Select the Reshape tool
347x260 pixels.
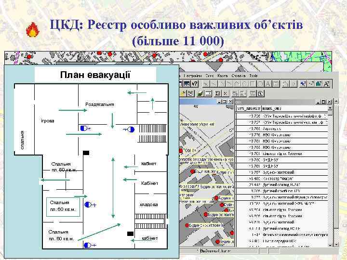(286, 84)
